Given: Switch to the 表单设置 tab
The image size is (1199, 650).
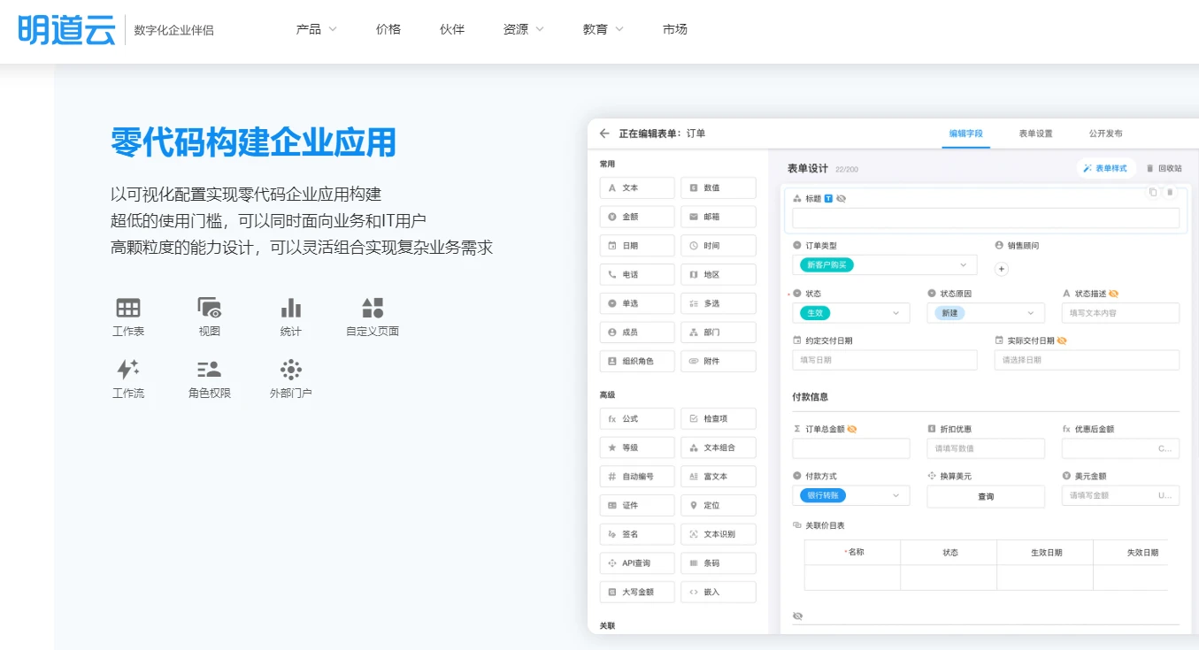Looking at the screenshot, I should coord(1035,134).
